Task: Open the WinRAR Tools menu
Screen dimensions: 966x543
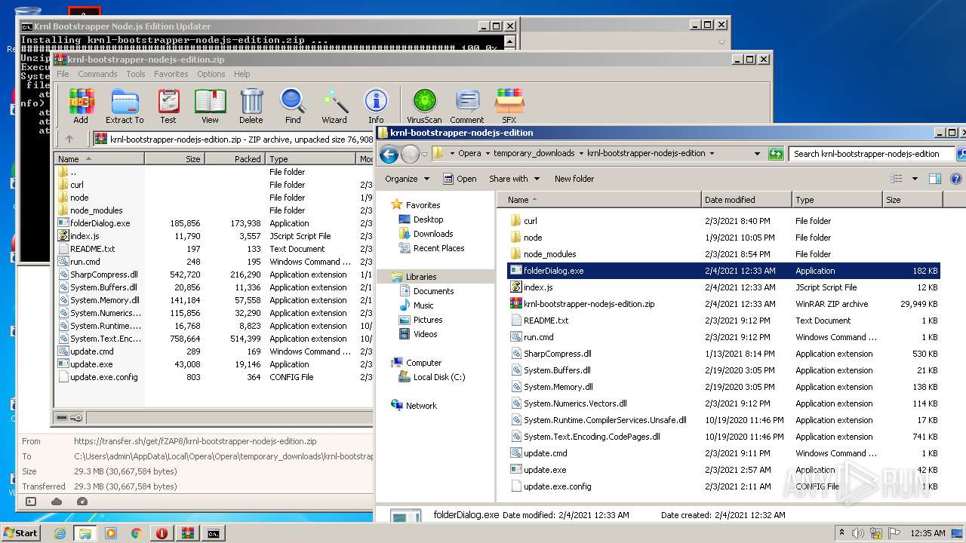Action: pos(136,74)
